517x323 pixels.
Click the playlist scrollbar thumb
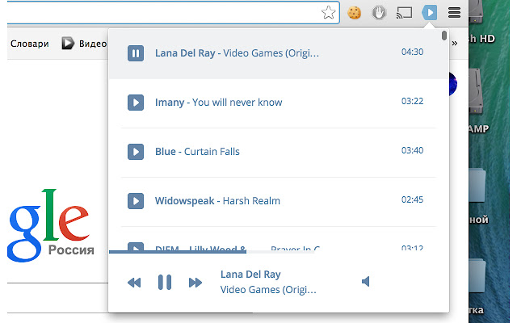pyautogui.click(x=444, y=36)
